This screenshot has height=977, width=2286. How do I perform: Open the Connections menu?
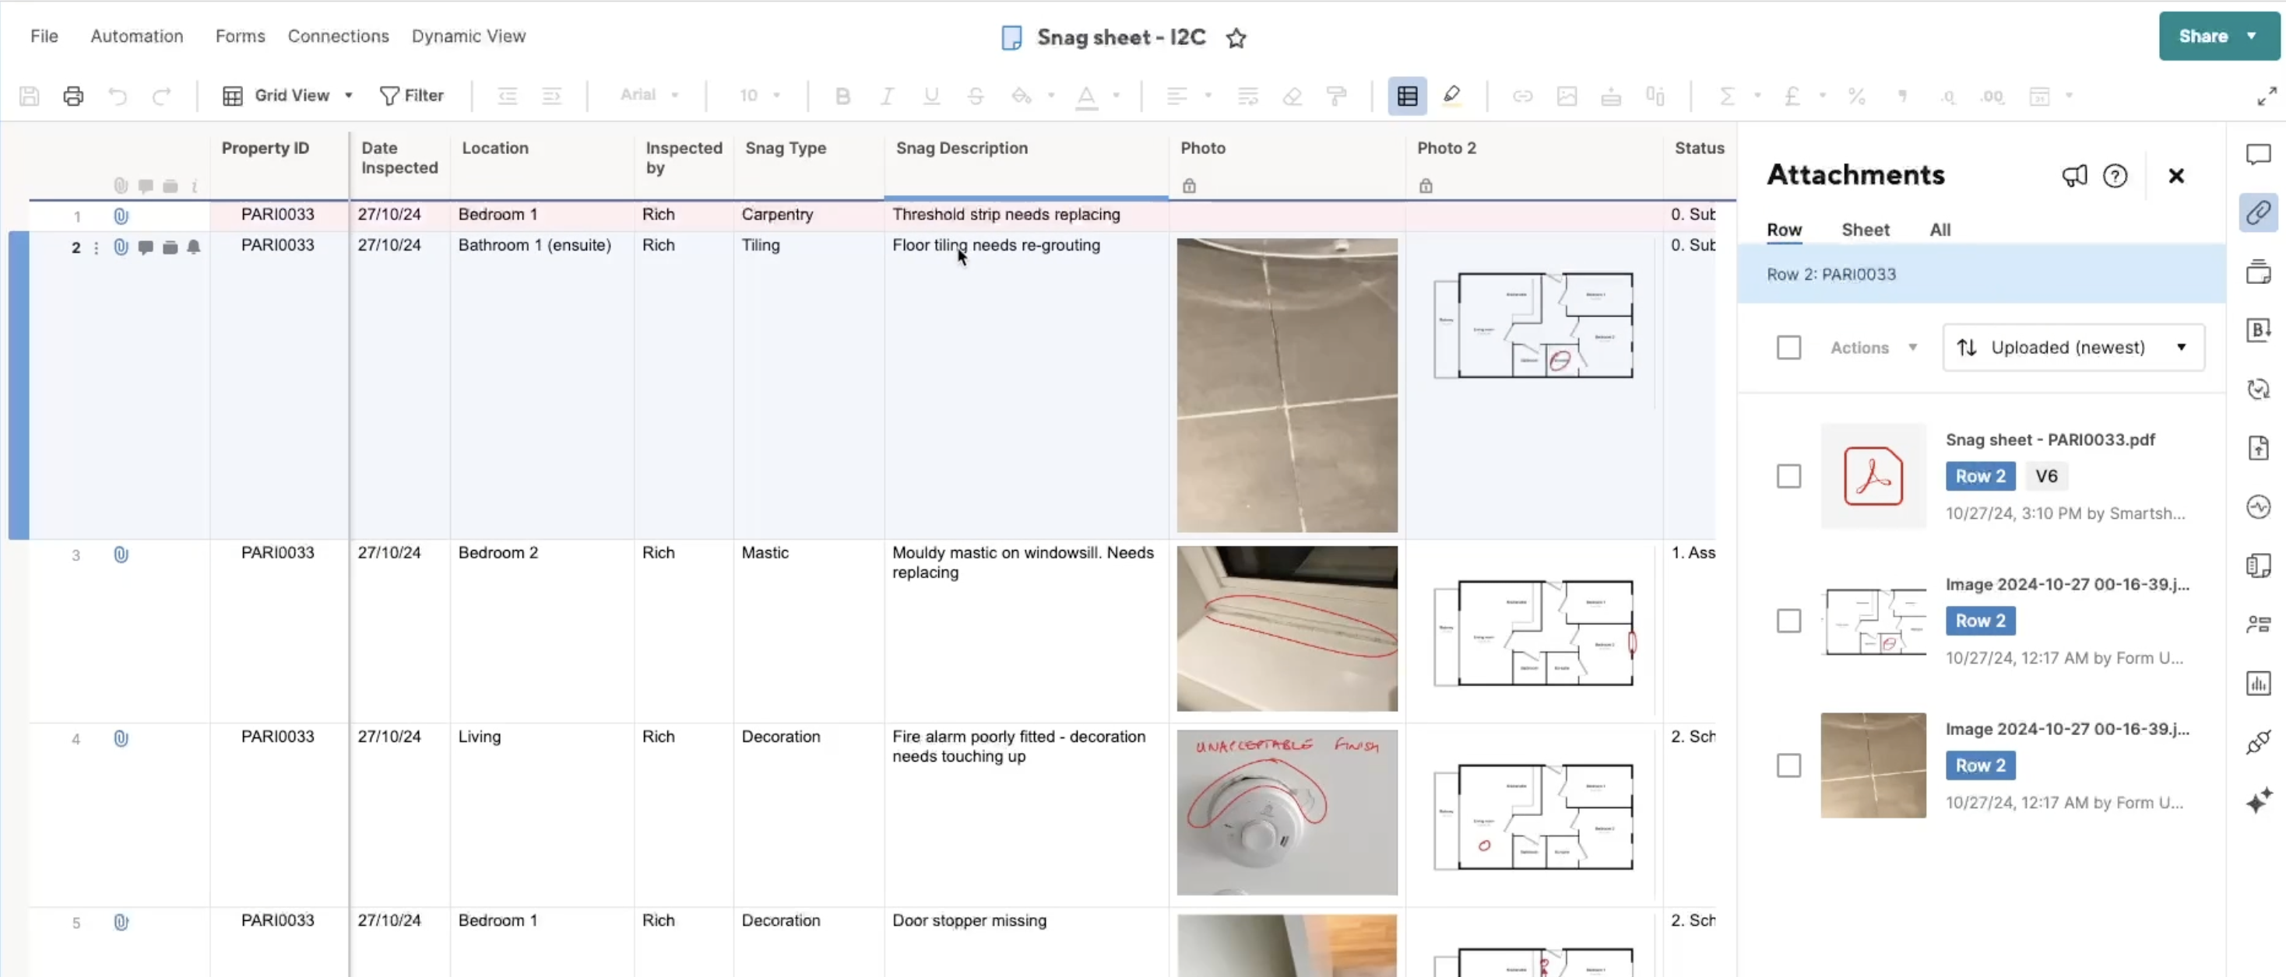coord(338,37)
